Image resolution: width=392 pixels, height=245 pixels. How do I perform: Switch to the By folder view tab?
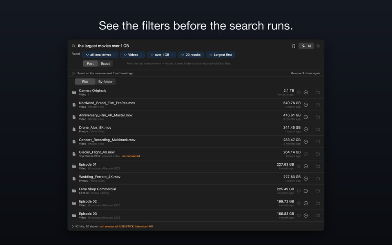pyautogui.click(x=105, y=82)
